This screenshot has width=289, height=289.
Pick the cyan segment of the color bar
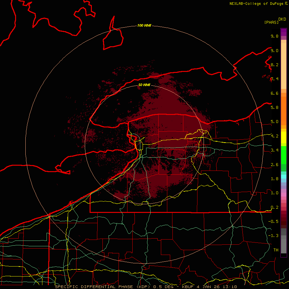coord(284,176)
